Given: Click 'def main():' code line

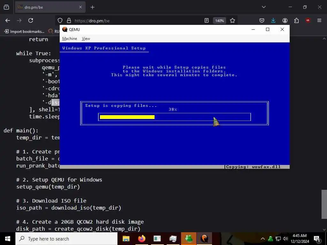Looking at the screenshot, I should 21,130.
